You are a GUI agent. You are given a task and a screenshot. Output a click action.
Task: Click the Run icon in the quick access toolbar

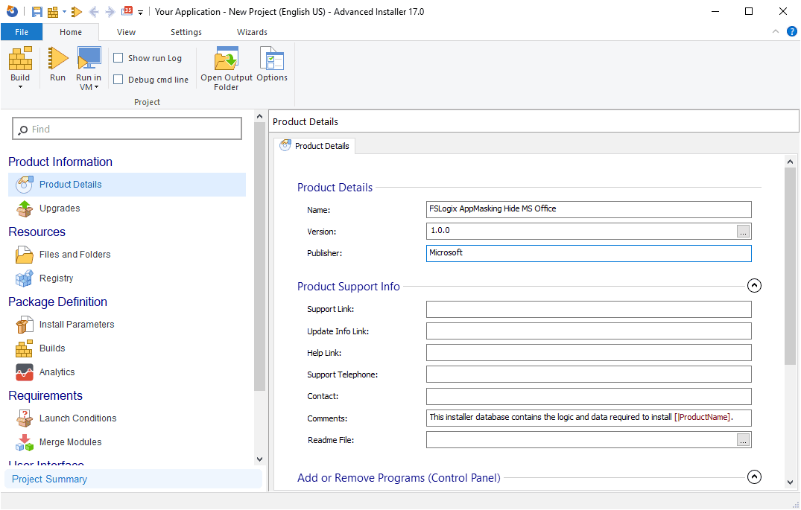(x=77, y=12)
